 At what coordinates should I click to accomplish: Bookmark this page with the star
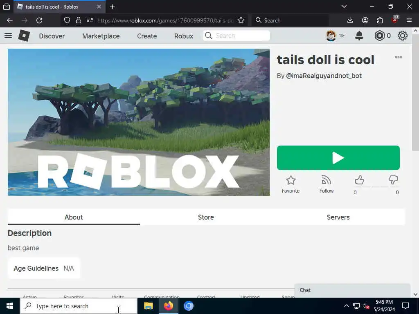click(x=241, y=20)
